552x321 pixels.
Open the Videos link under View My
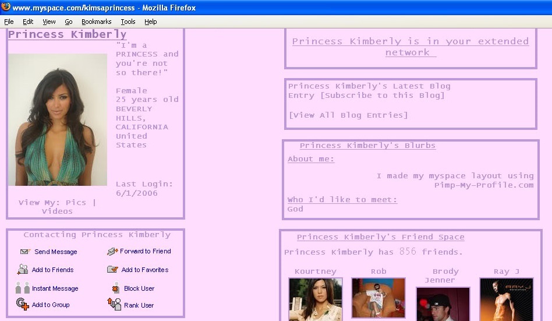57,211
